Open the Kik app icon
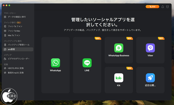Image resolution: width=174 pixels, height=105 pixels. [x=119, y=78]
